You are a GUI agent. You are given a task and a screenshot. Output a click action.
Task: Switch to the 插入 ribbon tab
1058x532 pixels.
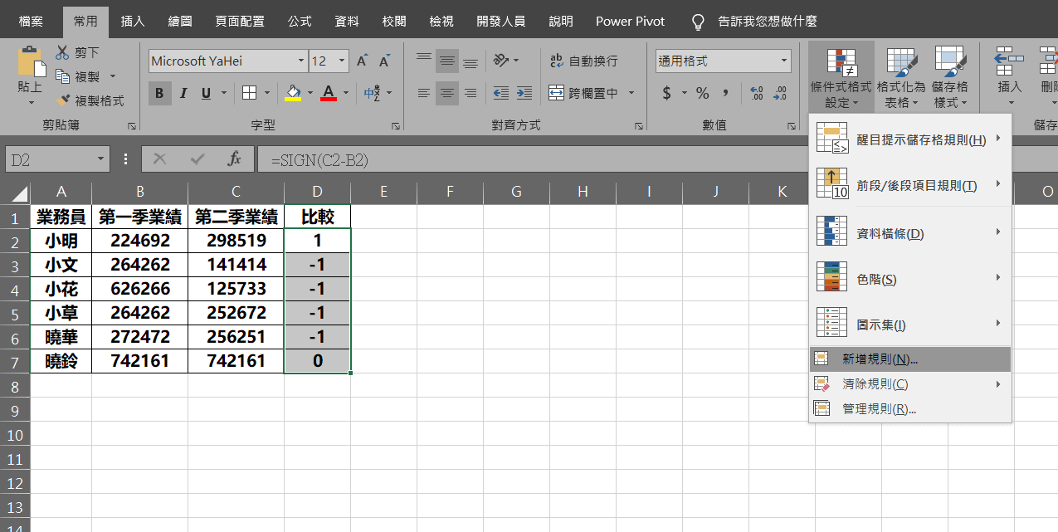132,21
